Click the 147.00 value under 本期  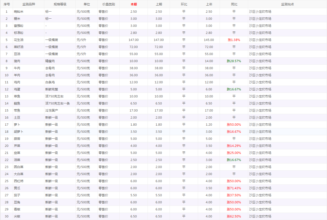133,40
